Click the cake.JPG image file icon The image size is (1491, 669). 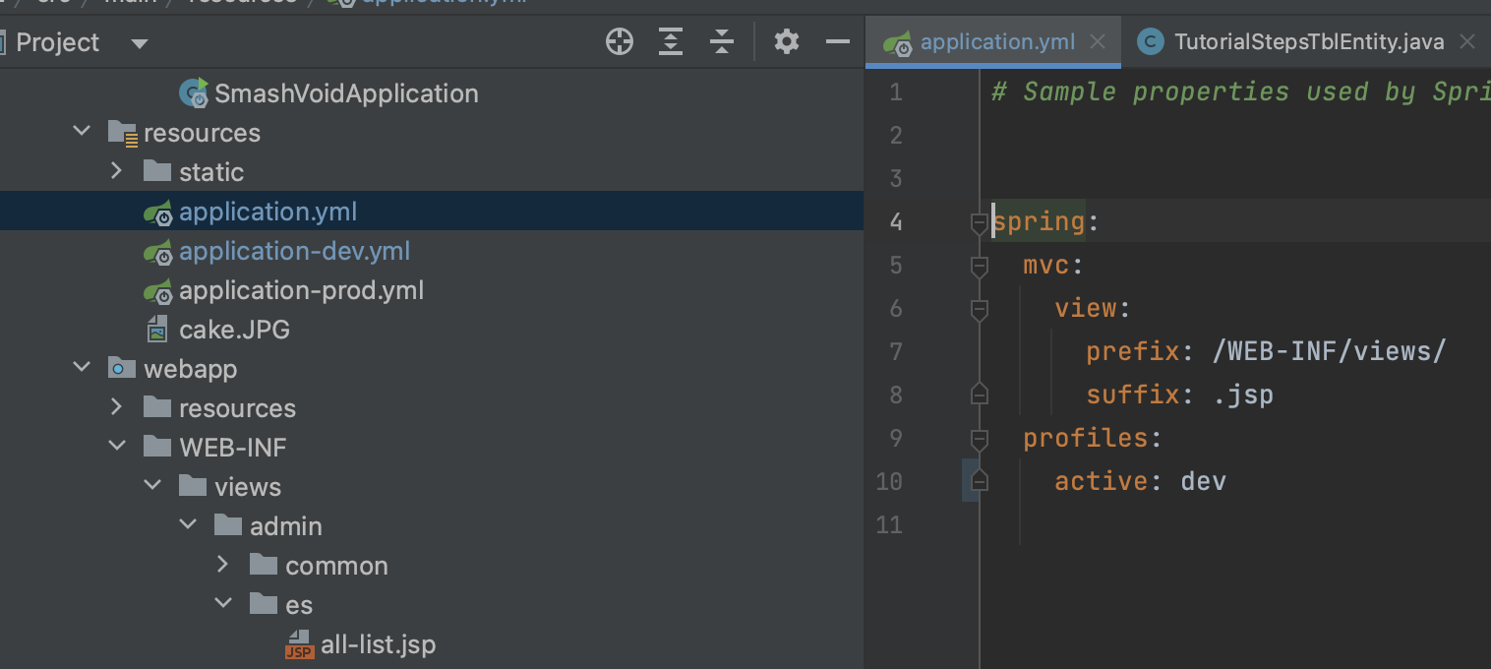[x=157, y=330]
